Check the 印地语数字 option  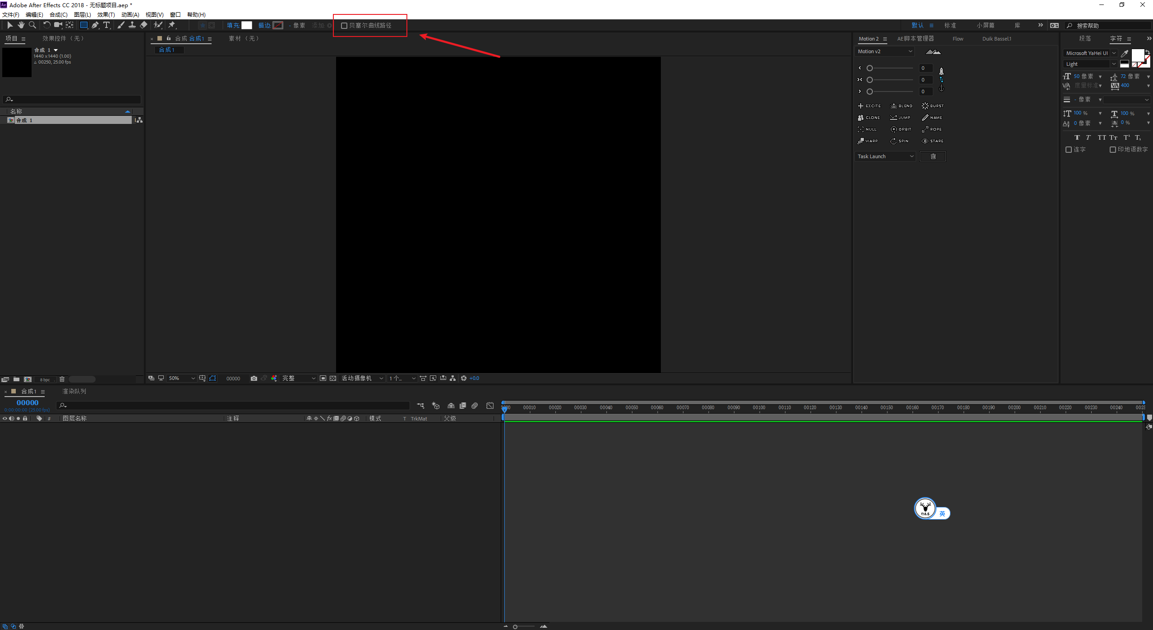(x=1113, y=150)
